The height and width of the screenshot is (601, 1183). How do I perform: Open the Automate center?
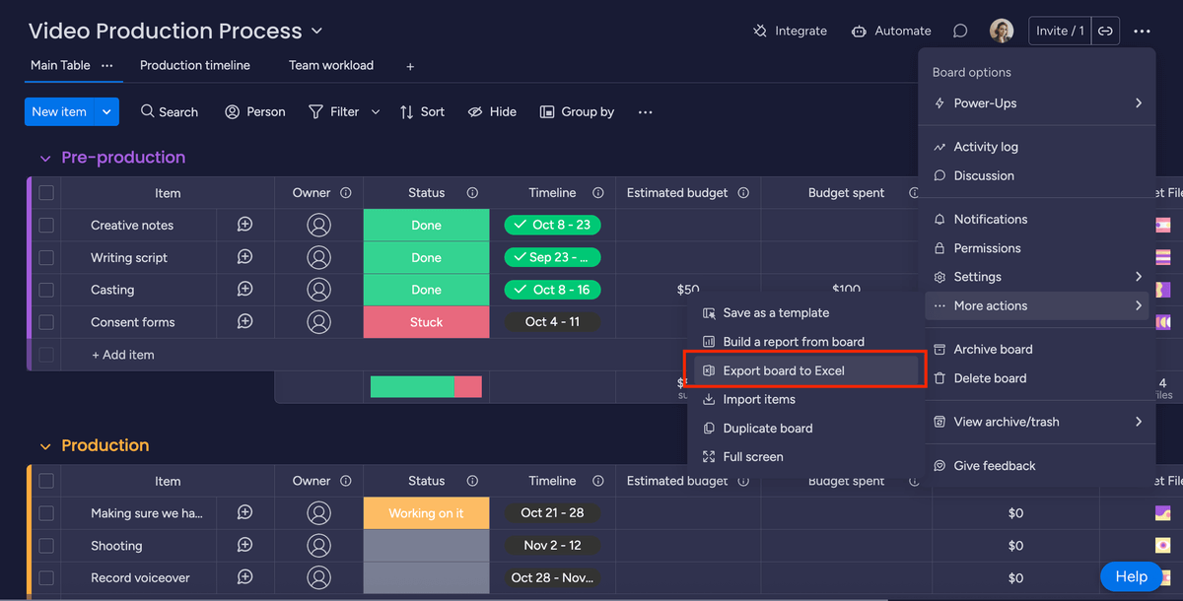pos(890,31)
